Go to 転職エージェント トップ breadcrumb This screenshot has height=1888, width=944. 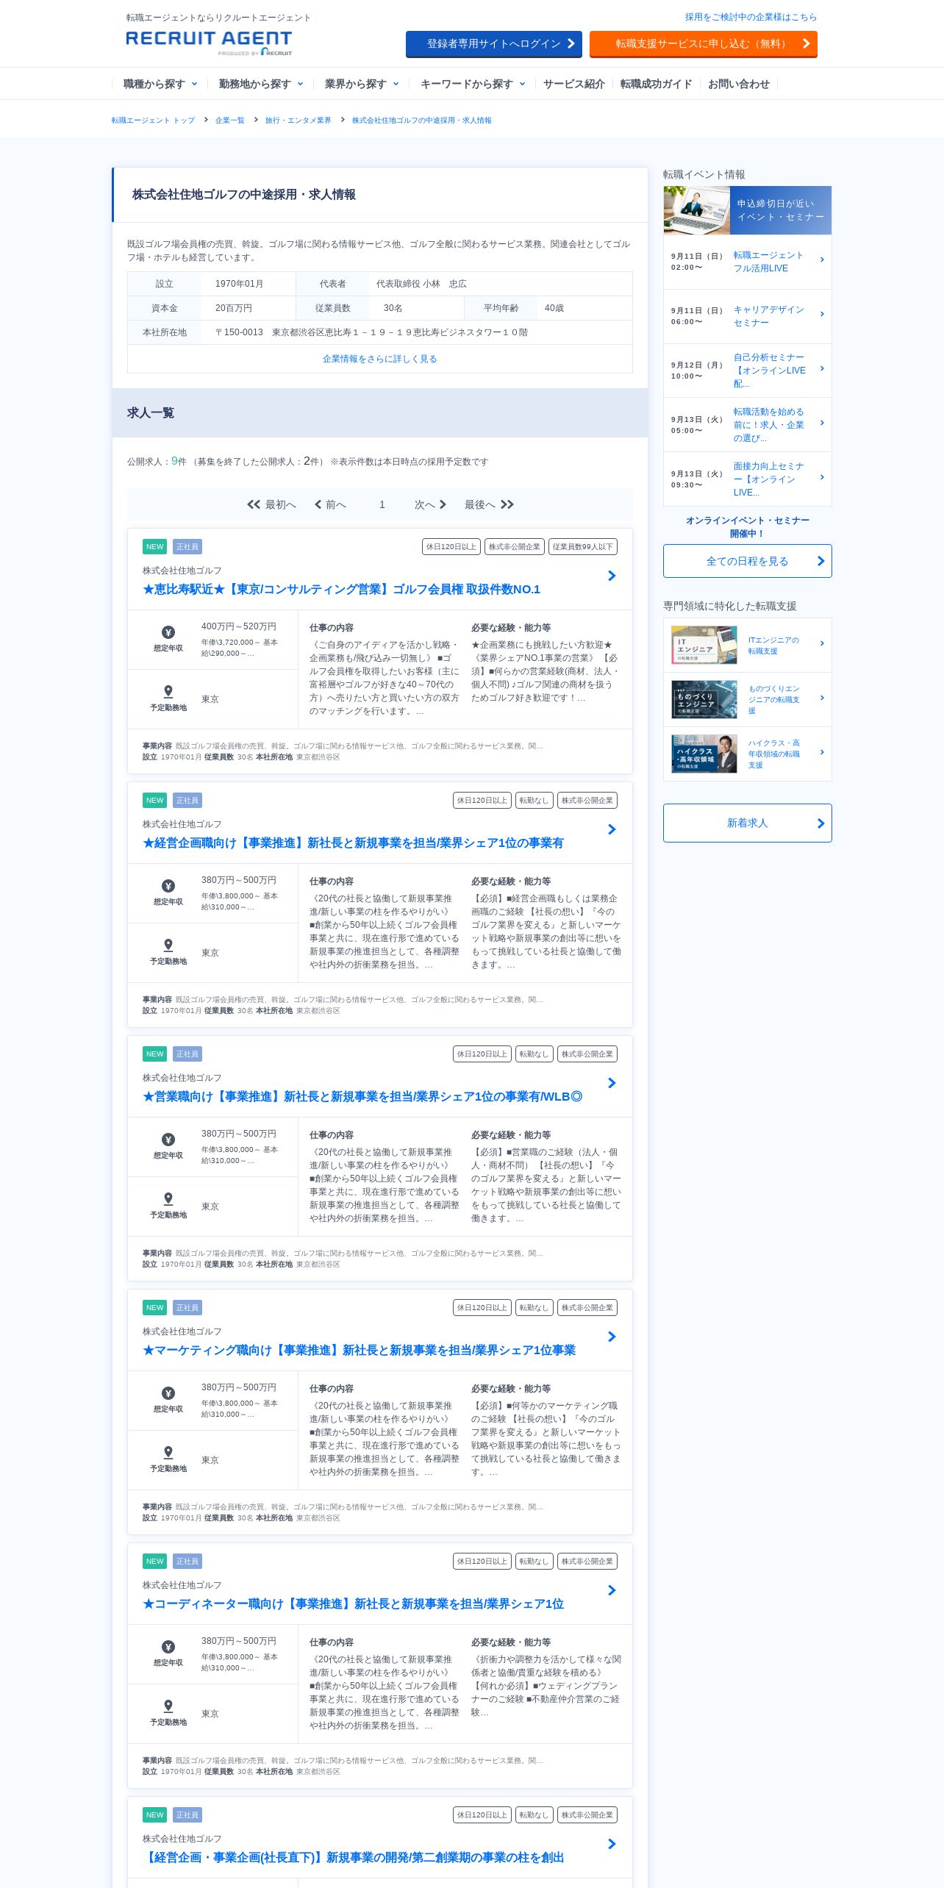coord(153,120)
